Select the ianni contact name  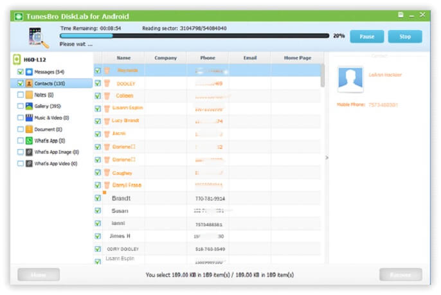[x=118, y=223]
